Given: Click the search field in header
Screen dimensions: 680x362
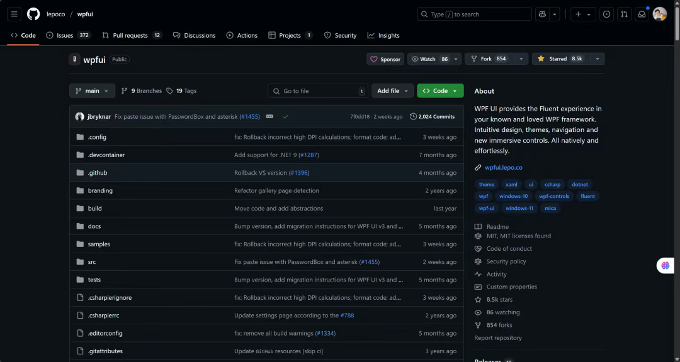Looking at the screenshot, I should [x=475, y=14].
